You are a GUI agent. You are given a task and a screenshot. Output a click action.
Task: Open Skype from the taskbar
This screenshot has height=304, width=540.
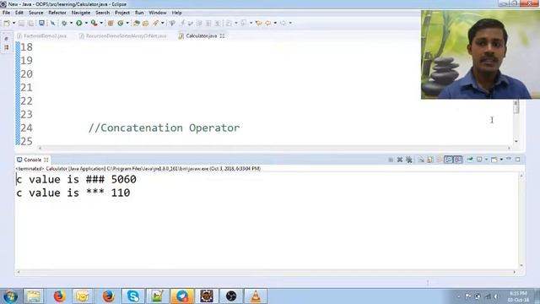(133, 296)
